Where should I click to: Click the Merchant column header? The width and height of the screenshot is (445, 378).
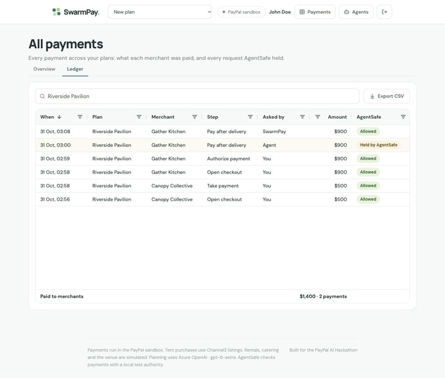click(163, 117)
